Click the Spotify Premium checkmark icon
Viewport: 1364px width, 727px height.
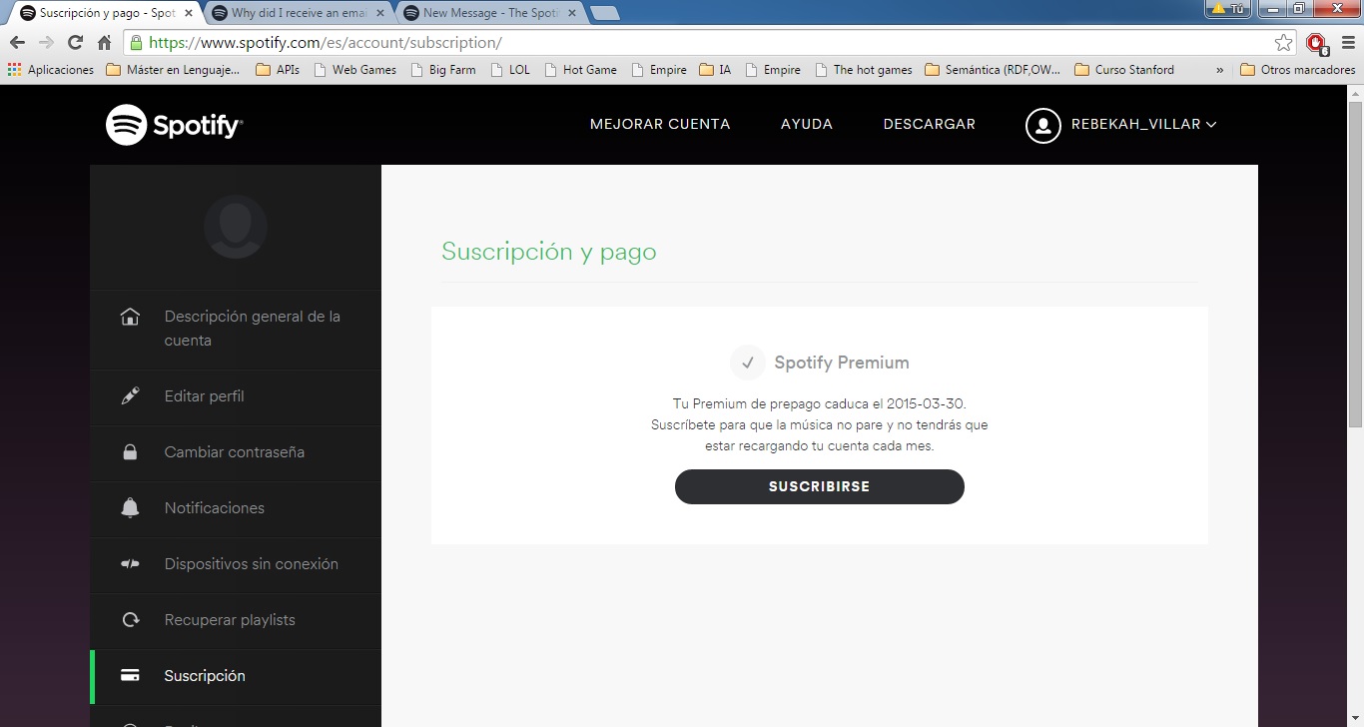pos(747,363)
